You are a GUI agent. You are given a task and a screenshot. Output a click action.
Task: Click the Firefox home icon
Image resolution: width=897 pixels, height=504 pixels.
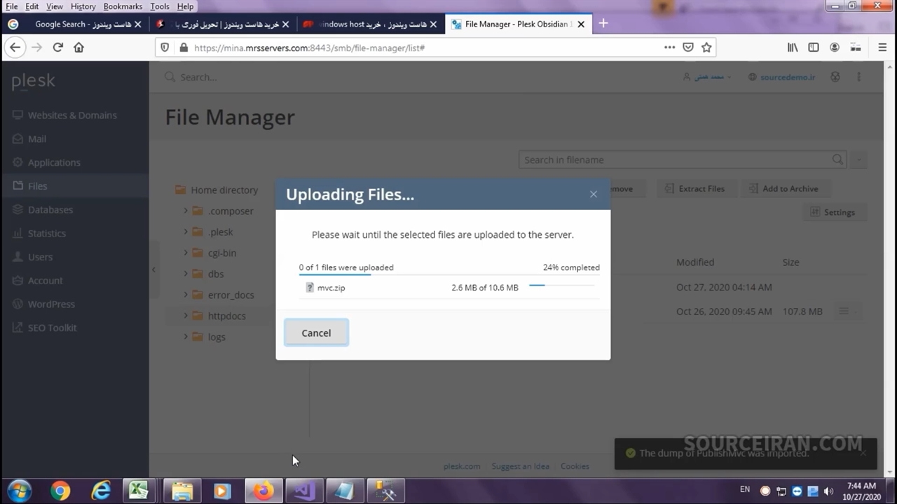(x=78, y=48)
